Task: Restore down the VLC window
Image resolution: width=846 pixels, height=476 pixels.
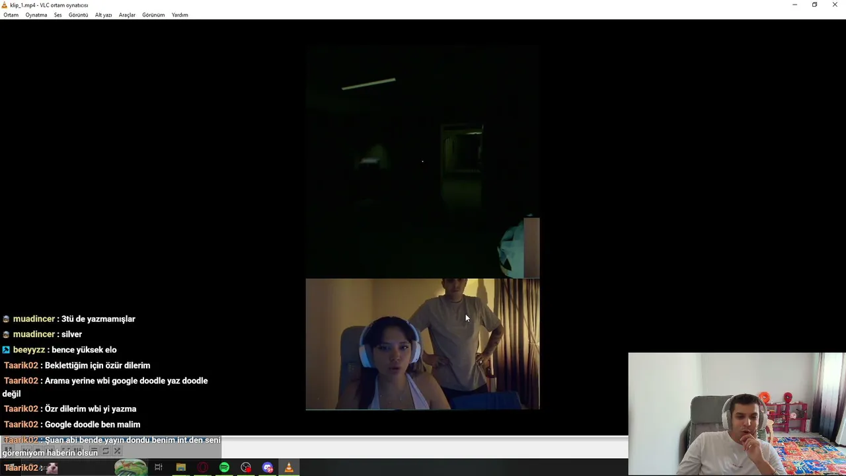Action: (x=814, y=5)
